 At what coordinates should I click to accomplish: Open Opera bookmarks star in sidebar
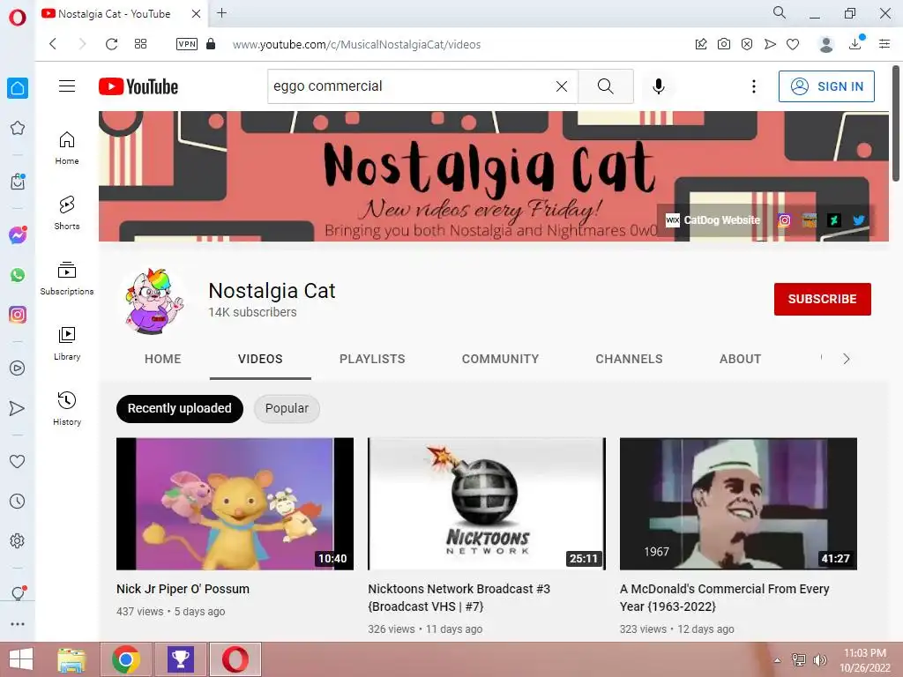18,128
